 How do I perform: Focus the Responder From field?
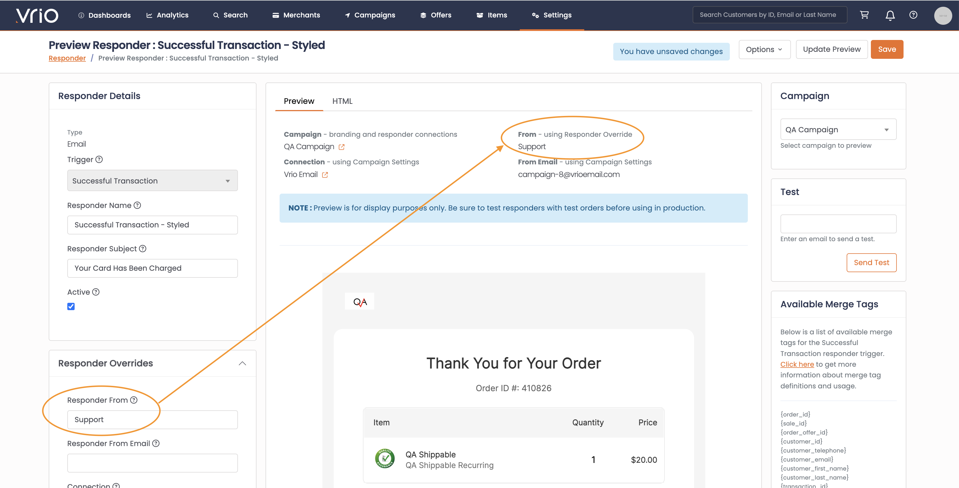coord(152,420)
